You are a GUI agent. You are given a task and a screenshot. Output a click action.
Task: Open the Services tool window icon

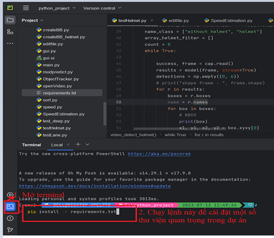coord(10,195)
